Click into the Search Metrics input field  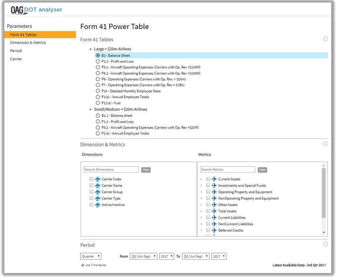click(228, 170)
